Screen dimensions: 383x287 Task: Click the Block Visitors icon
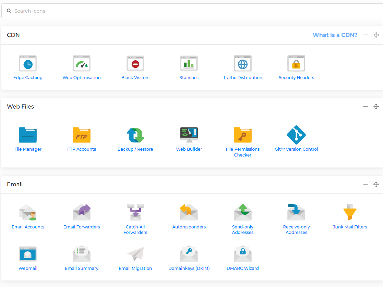135,63
